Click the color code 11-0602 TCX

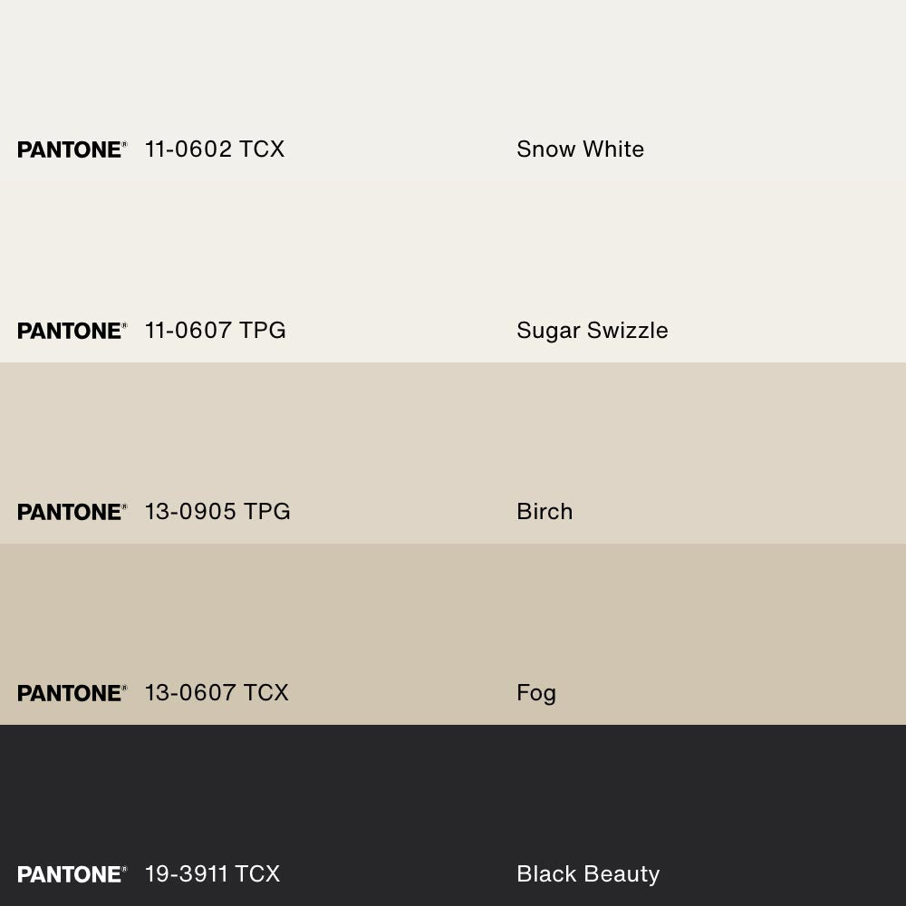coord(215,149)
